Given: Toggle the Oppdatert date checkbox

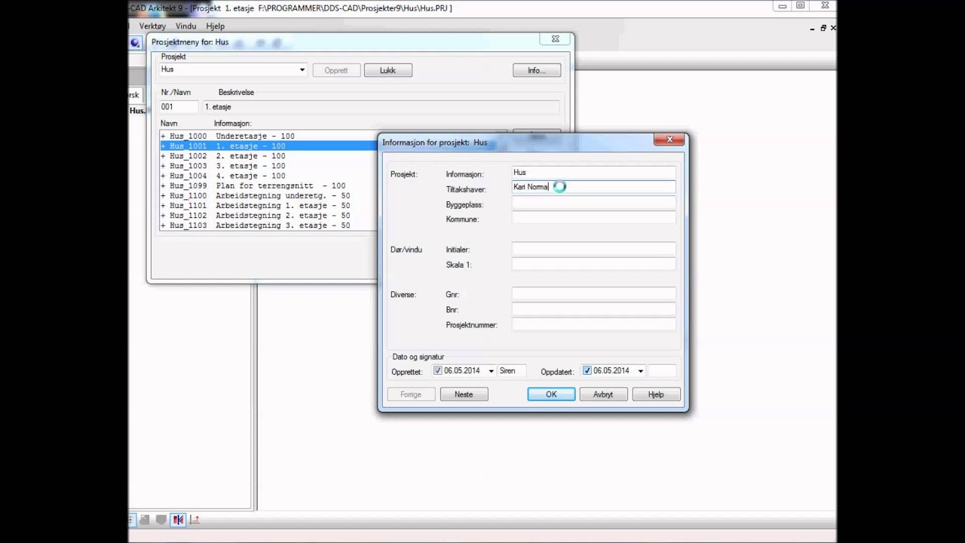Looking at the screenshot, I should tap(587, 371).
